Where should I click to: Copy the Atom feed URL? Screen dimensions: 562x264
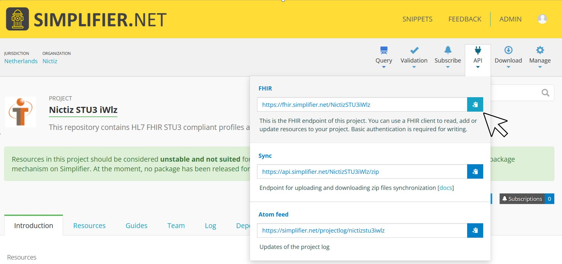pos(475,230)
